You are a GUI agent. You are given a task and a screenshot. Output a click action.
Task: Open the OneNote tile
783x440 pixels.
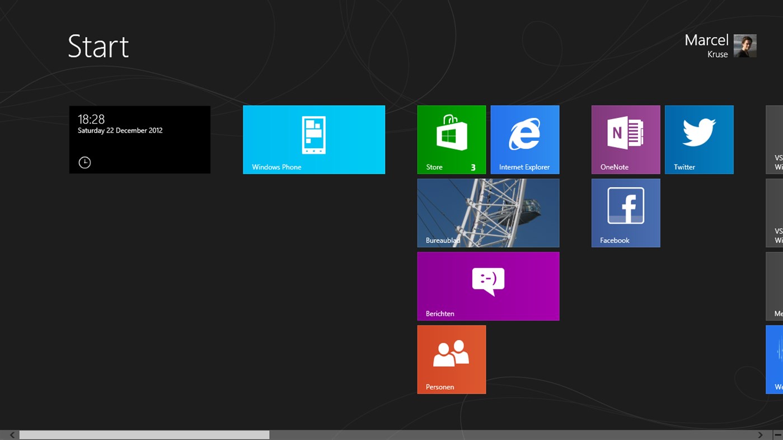pyautogui.click(x=625, y=139)
